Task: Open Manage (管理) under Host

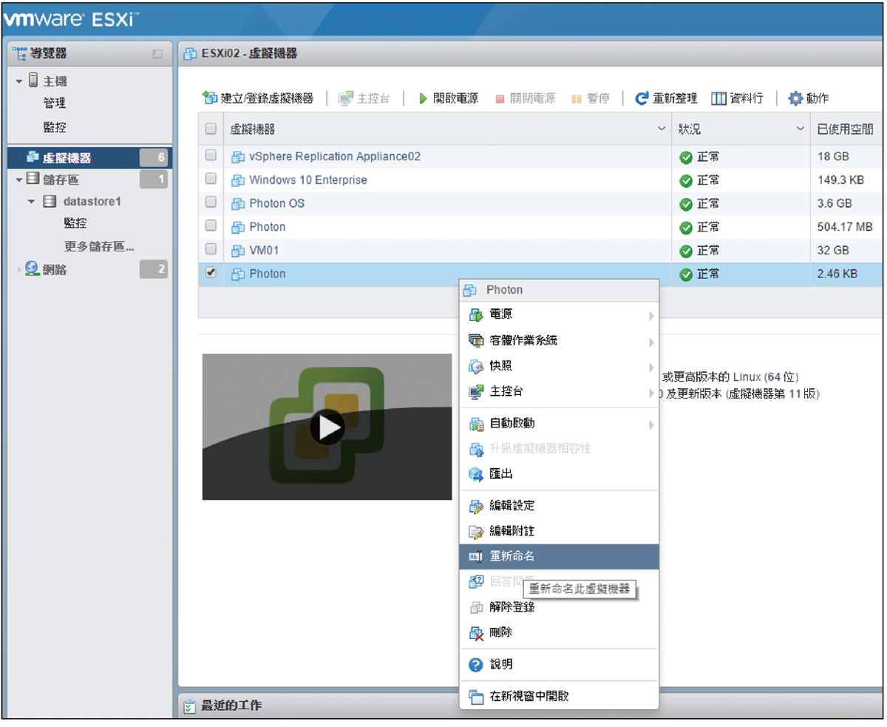Action: [55, 104]
